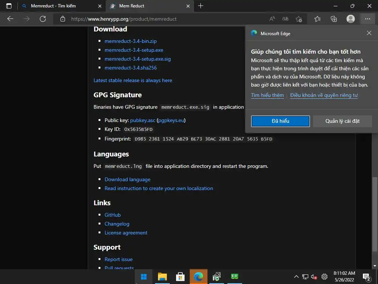The width and height of the screenshot is (378, 284).
Task: Add this page to favorites
Action: point(299,19)
